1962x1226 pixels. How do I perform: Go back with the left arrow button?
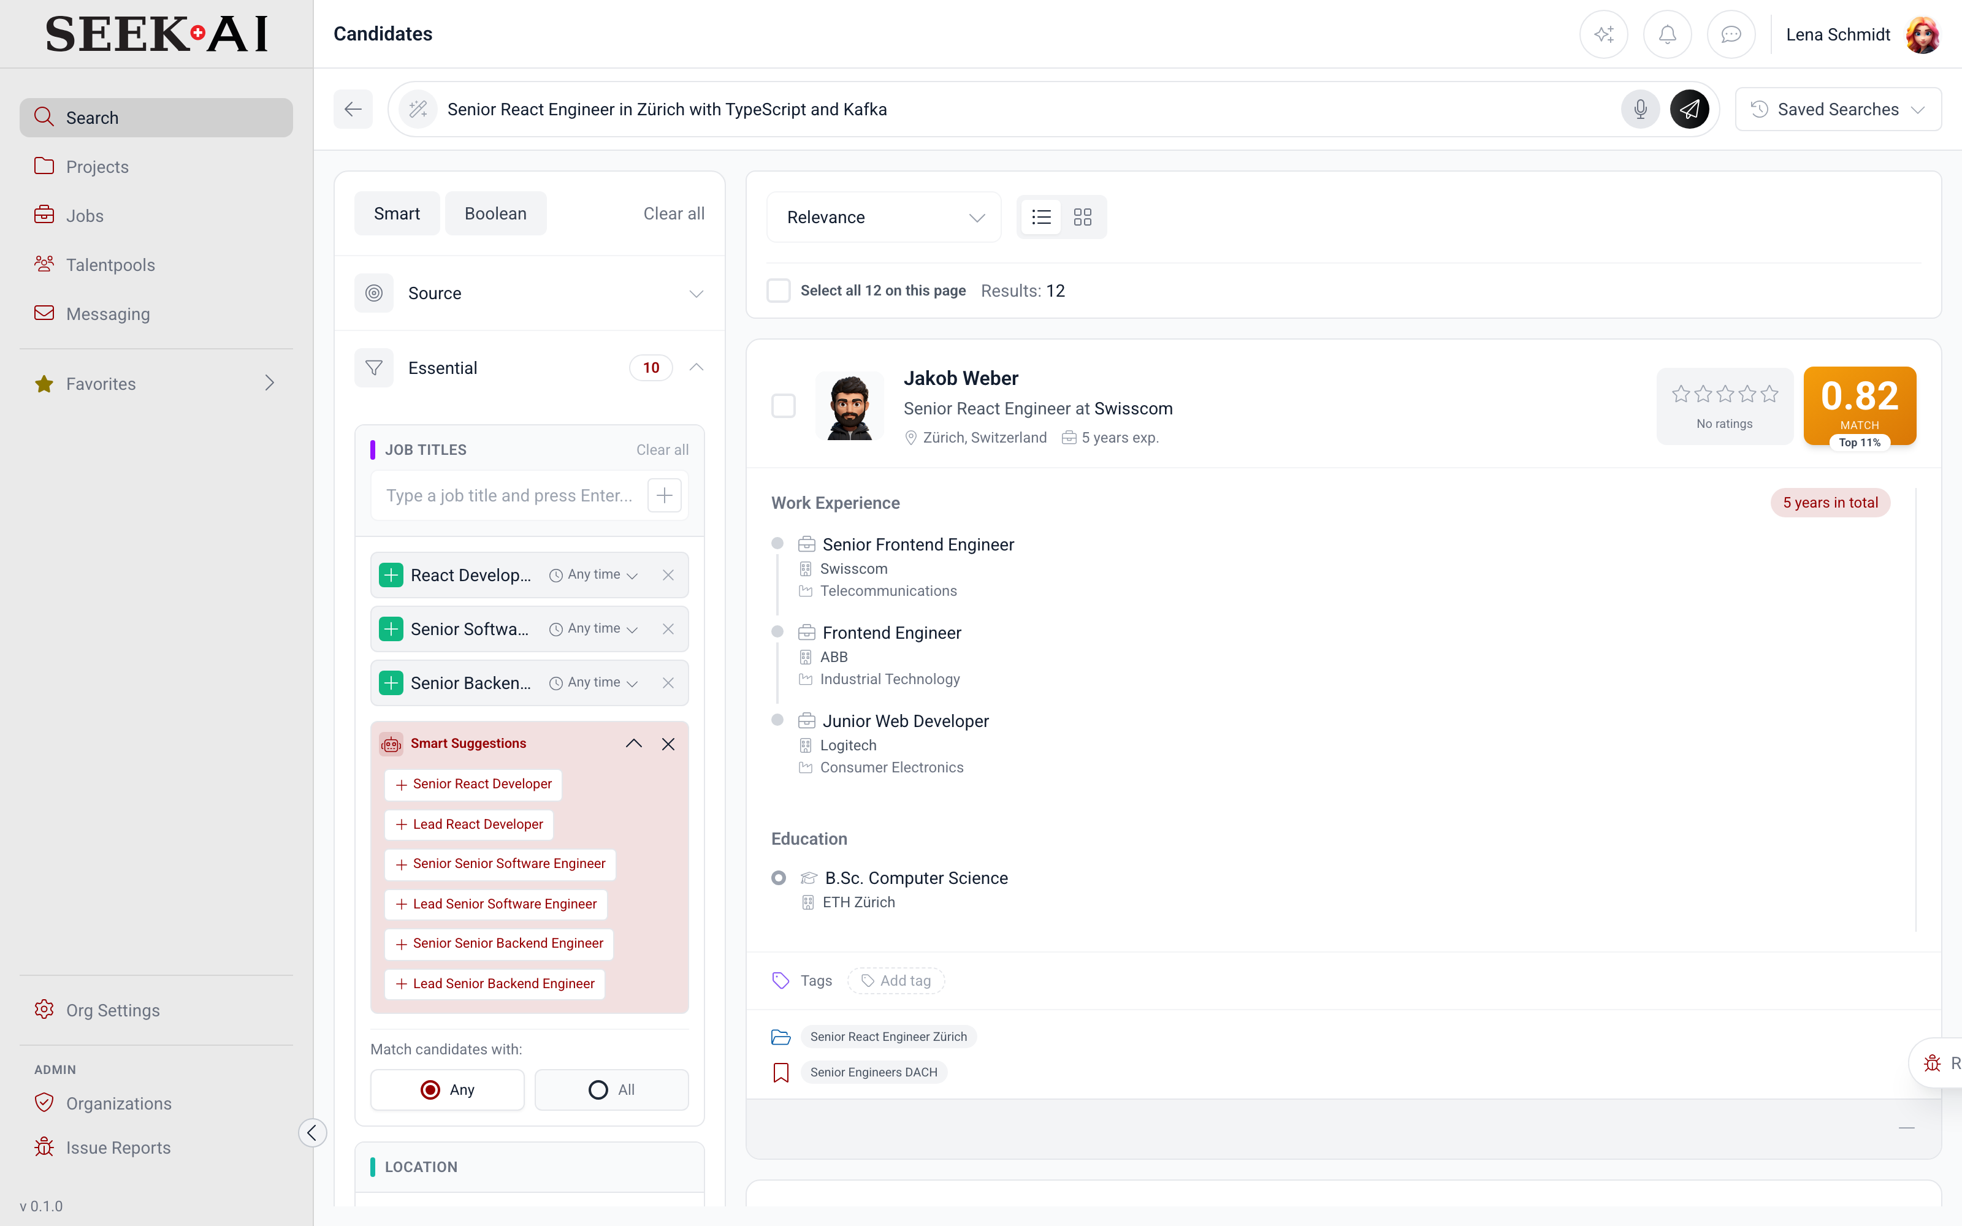[353, 109]
